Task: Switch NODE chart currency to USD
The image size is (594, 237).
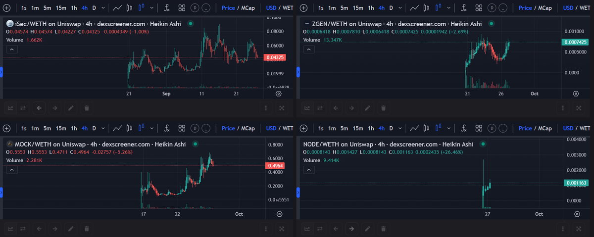Action: pos(568,128)
